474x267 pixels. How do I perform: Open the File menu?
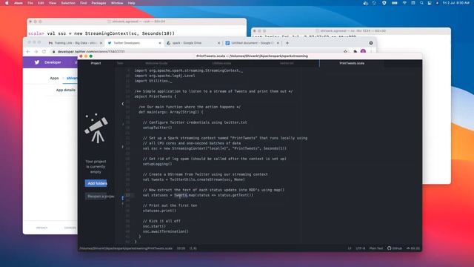30,3
